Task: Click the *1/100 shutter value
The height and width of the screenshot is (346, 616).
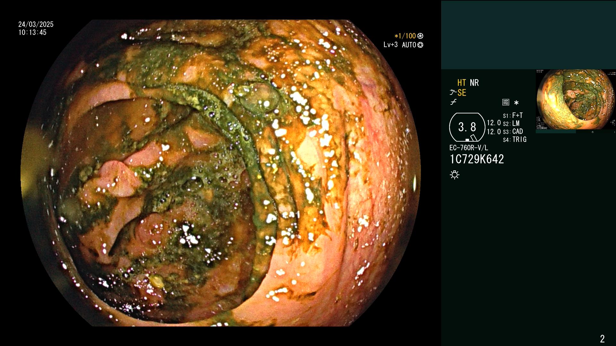Action: pyautogui.click(x=405, y=36)
